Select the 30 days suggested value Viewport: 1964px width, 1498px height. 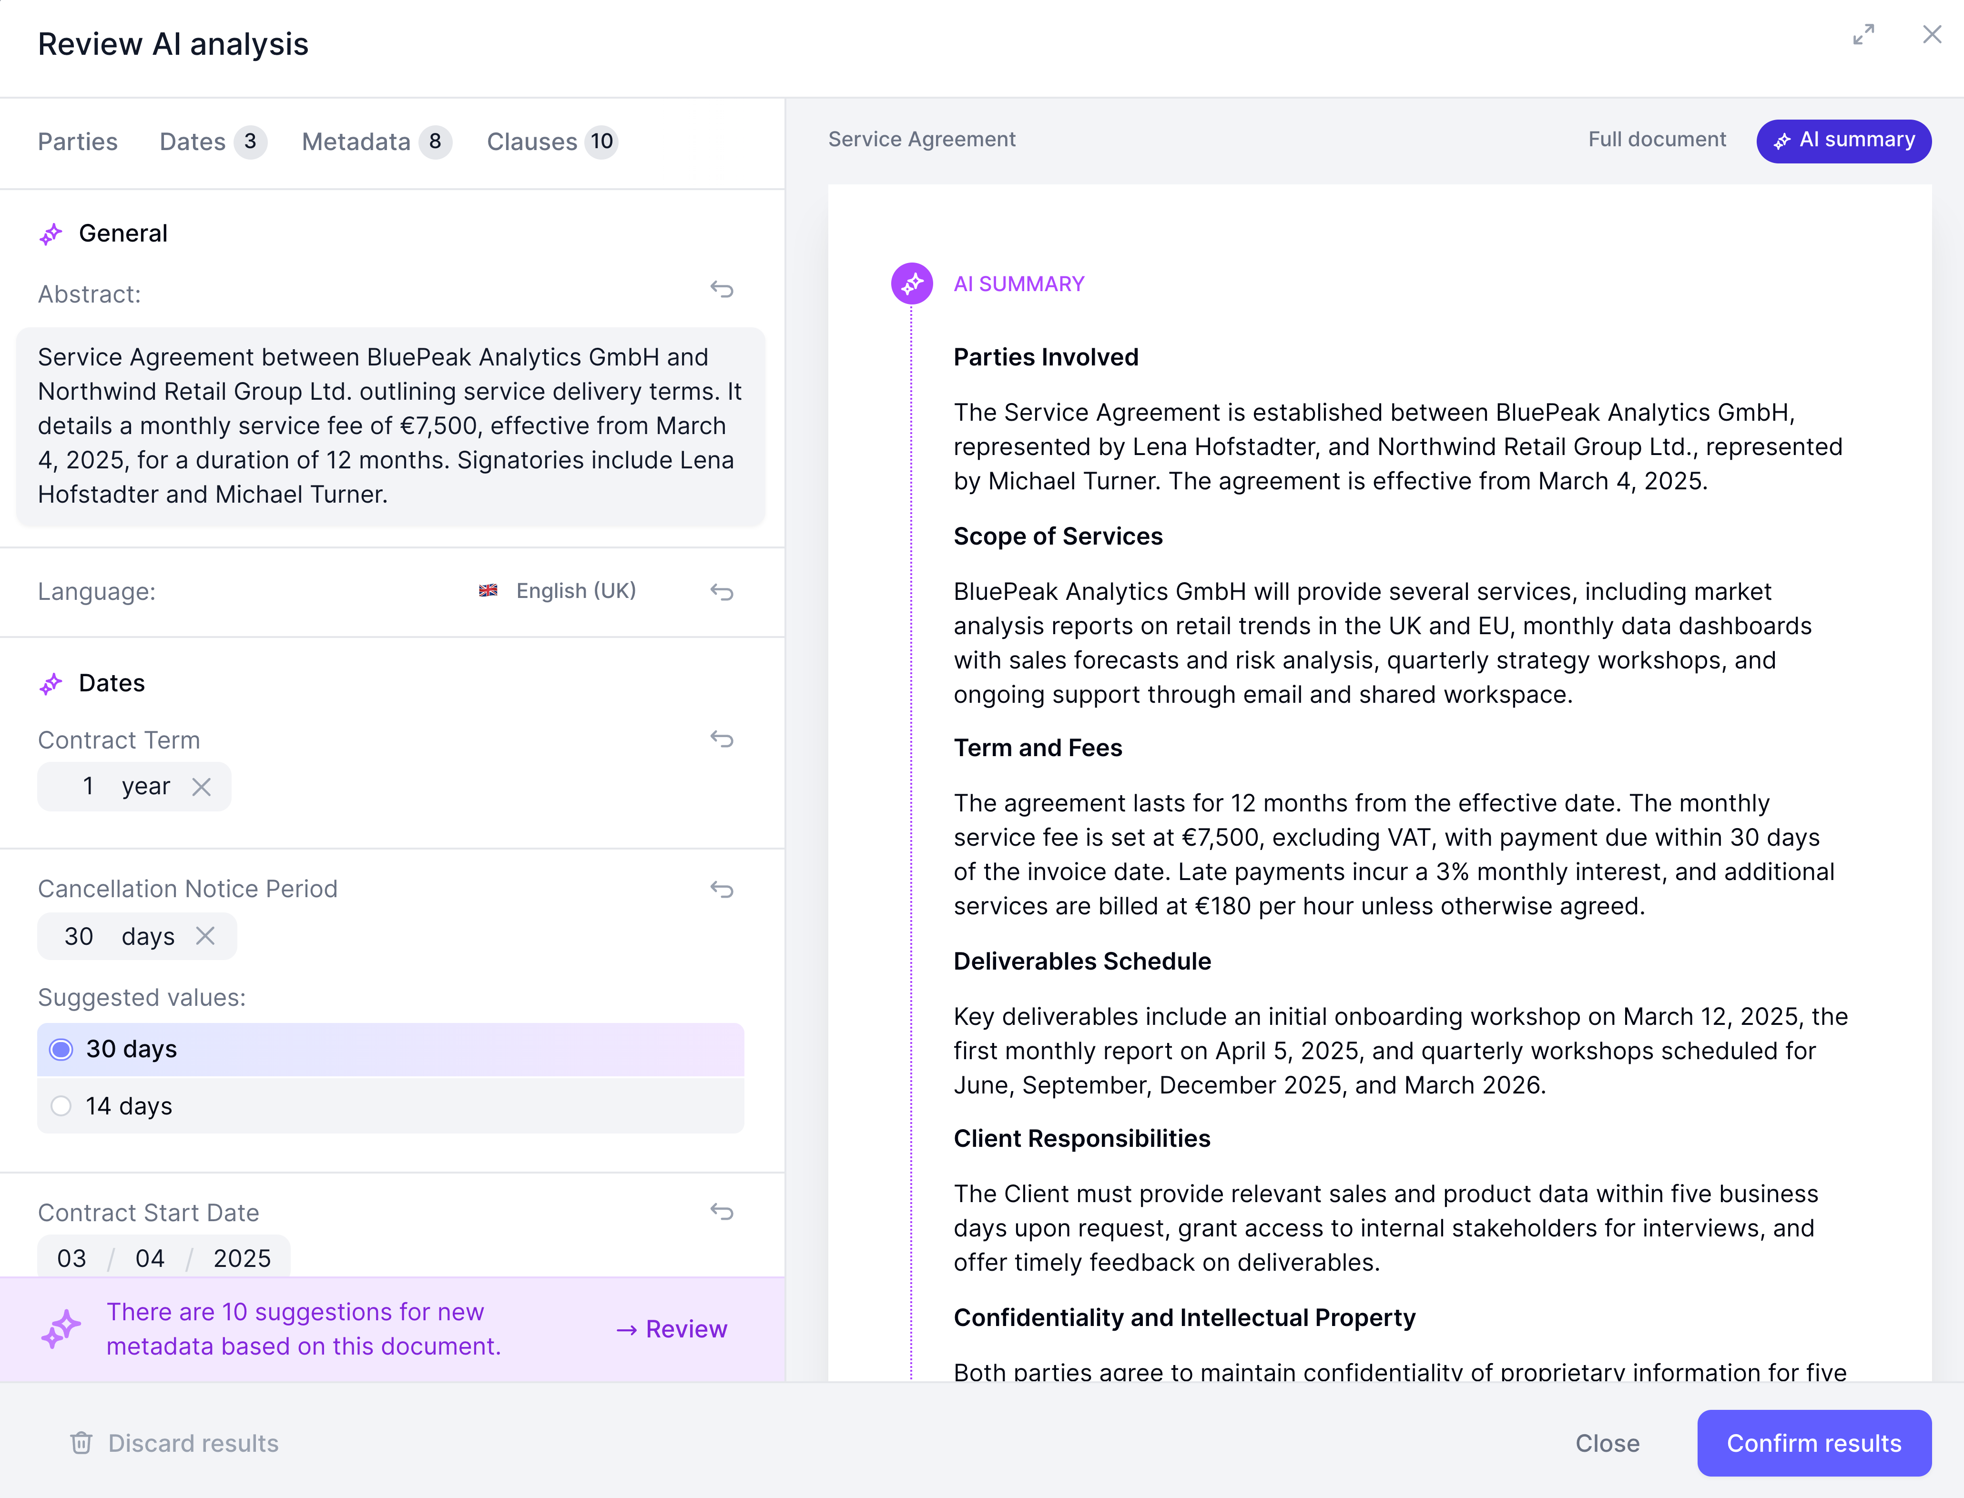tap(61, 1050)
